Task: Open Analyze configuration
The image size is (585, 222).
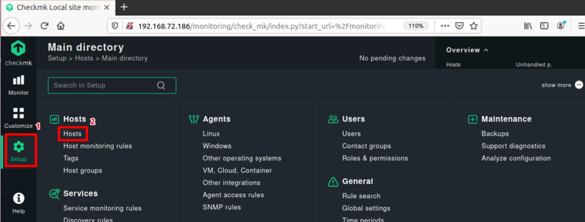Action: pos(516,158)
